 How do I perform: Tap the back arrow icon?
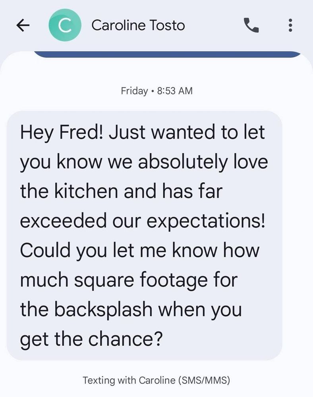[x=23, y=26]
